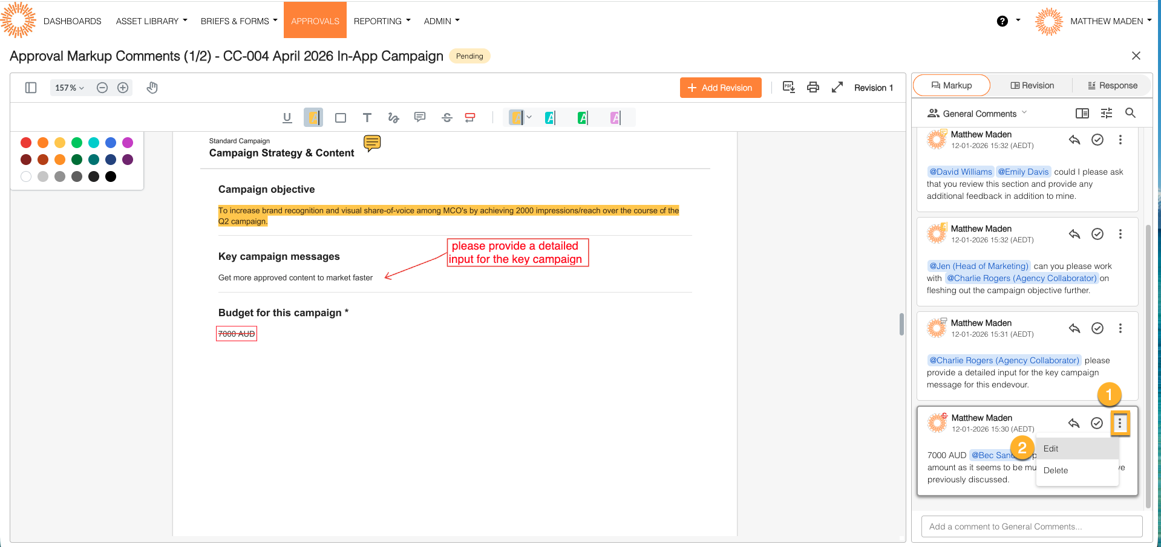Open the sticky note on Campaign Strategy heading
The image size is (1161, 547).
pyautogui.click(x=372, y=143)
